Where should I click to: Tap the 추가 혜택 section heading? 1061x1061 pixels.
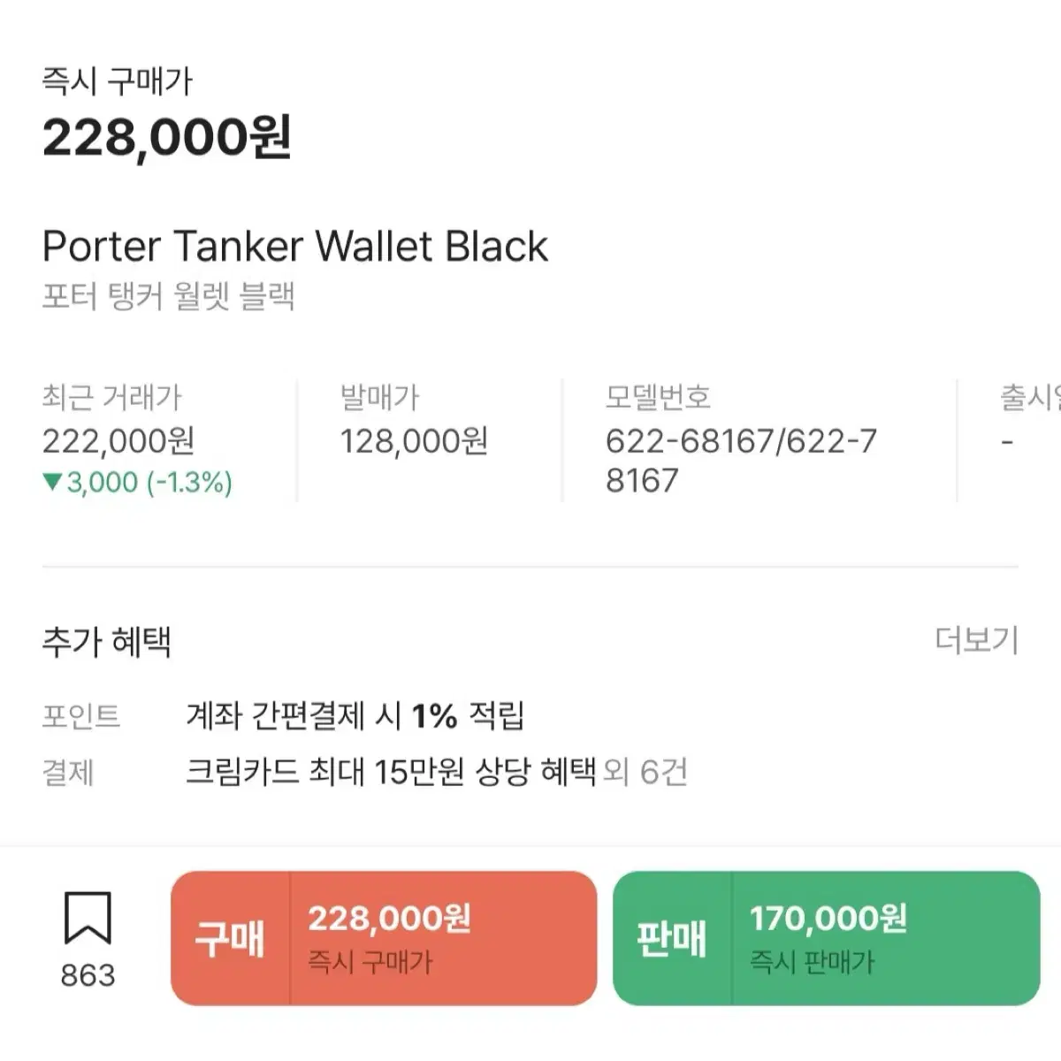pyautogui.click(x=107, y=641)
